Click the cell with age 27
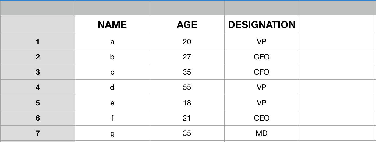The image size is (376, 142). click(187, 57)
